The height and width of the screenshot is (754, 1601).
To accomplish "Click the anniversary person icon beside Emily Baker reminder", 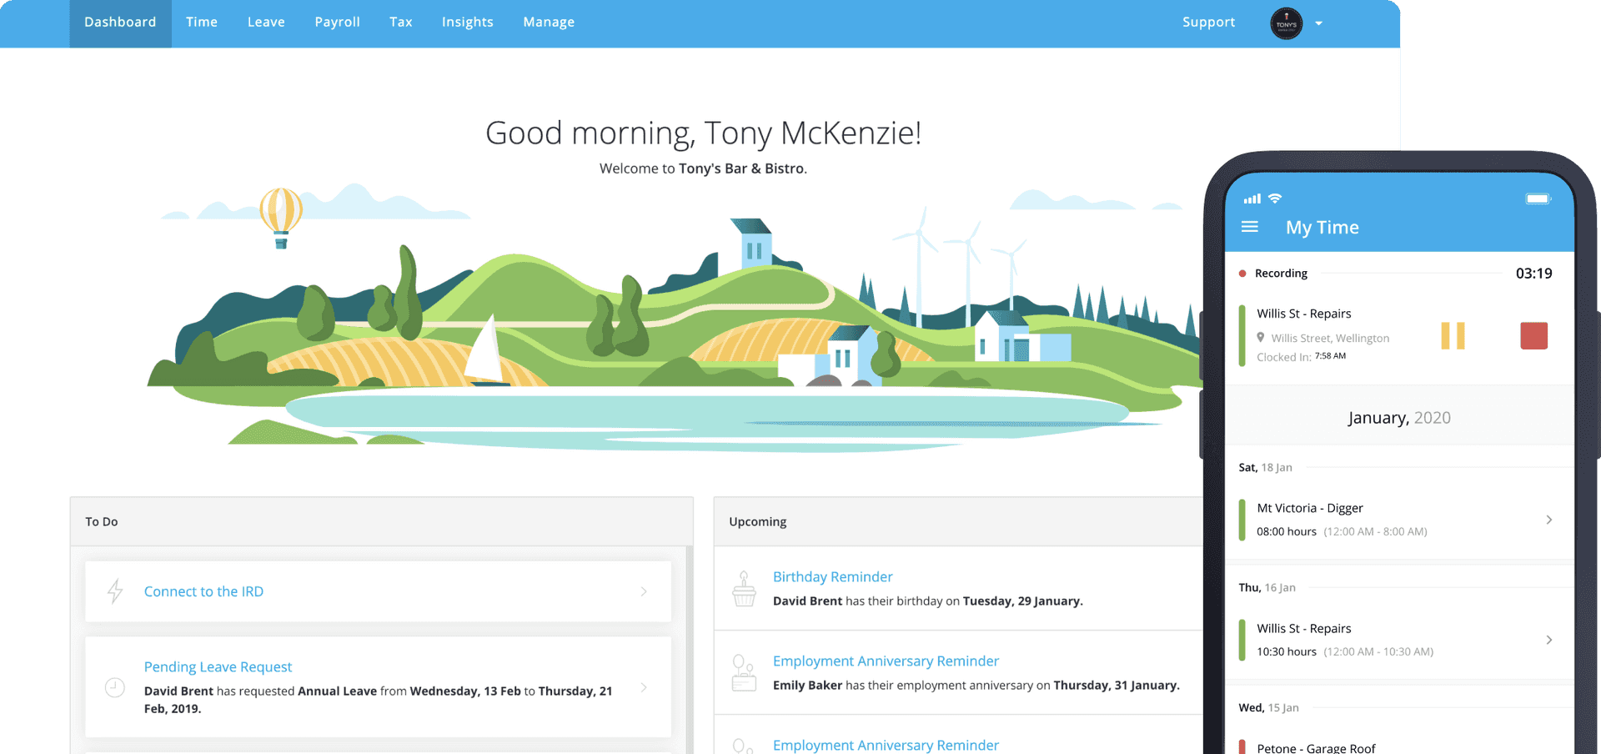I will tap(743, 673).
